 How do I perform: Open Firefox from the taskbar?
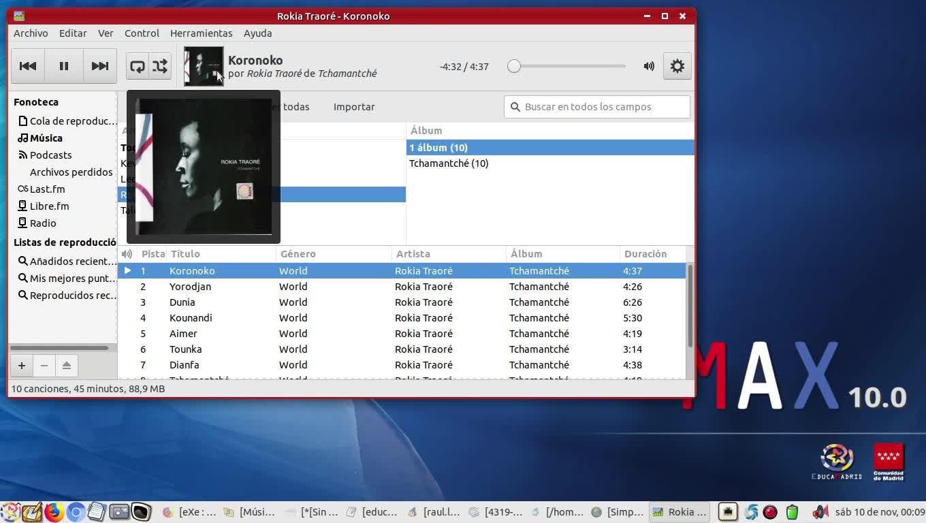54,512
